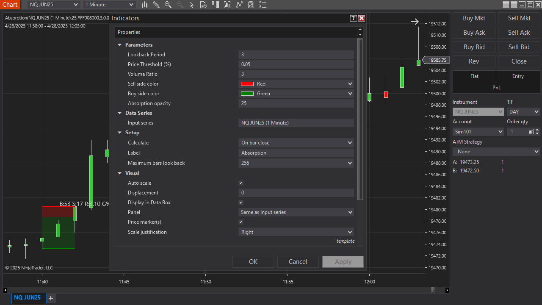The height and width of the screenshot is (305, 542).
Task: Open the ATM Strategy dropdown
Action: point(496,152)
